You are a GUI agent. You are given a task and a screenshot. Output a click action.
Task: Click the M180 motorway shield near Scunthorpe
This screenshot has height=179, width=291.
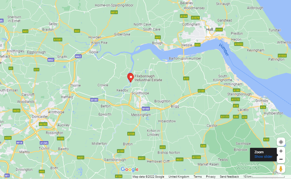click(x=146, y=109)
